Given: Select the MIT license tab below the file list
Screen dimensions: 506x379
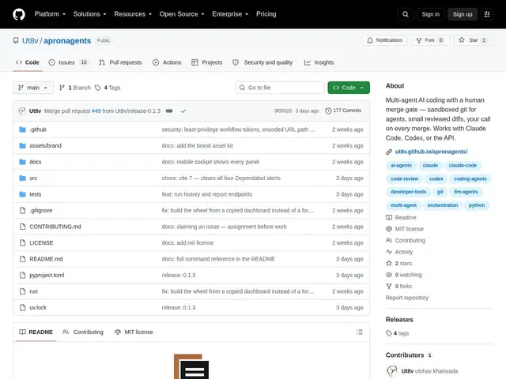Looking at the screenshot, I should click(x=134, y=332).
